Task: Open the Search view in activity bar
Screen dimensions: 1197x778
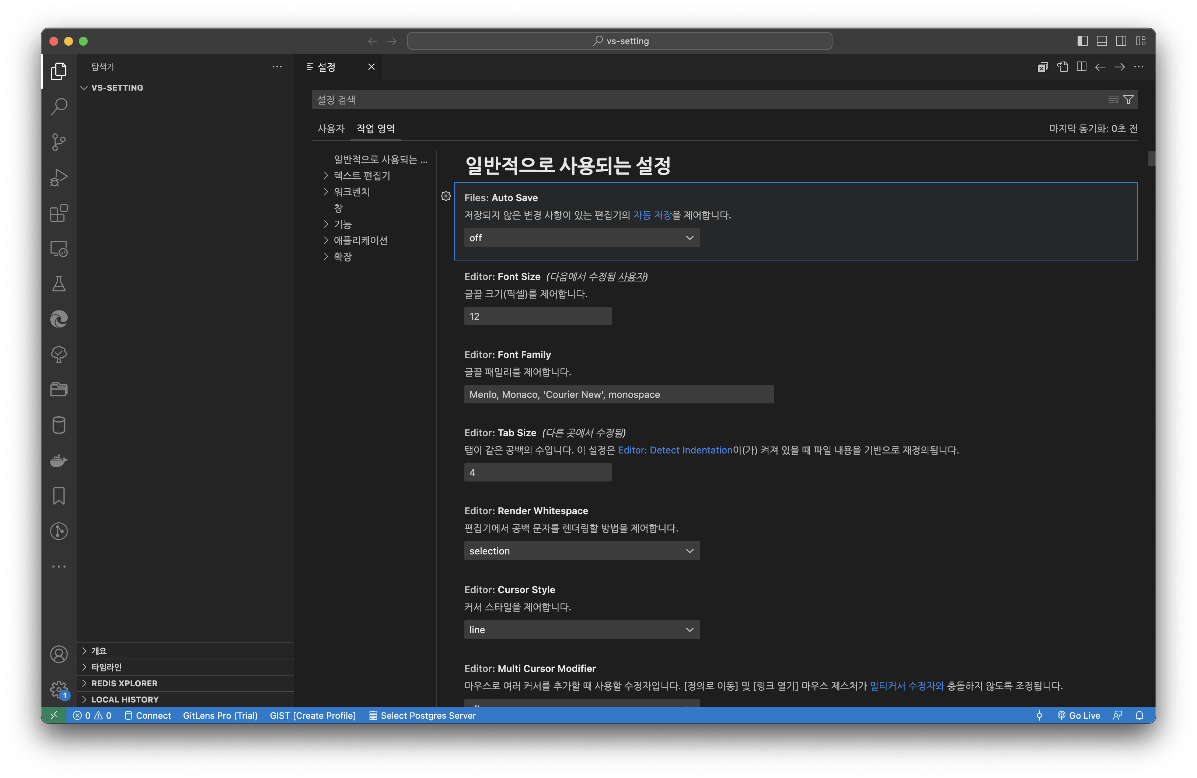Action: 59,106
